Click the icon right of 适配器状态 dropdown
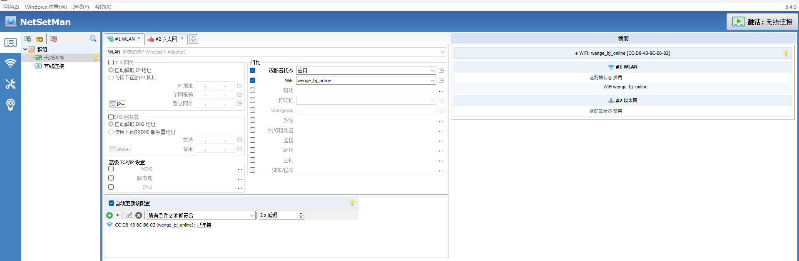Image resolution: width=799 pixels, height=261 pixels. pyautogui.click(x=441, y=71)
